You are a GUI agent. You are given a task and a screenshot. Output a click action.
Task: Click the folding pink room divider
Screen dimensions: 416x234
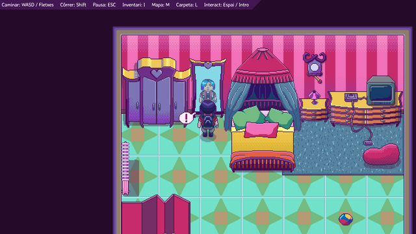(156, 214)
